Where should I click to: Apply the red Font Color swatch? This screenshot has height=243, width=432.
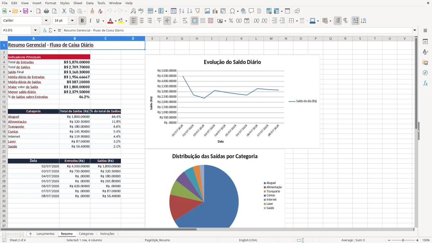coord(110,21)
